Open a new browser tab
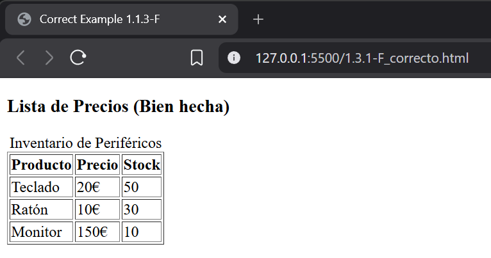491x258 pixels. [x=258, y=19]
